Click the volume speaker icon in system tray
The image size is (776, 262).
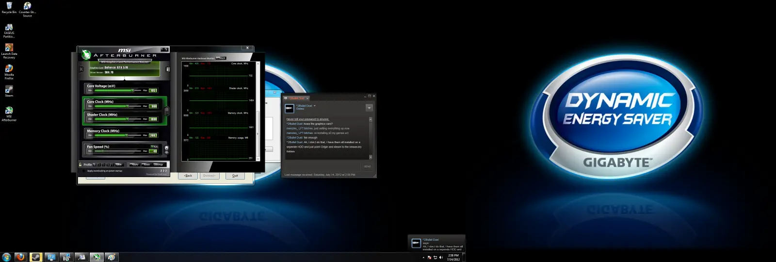pyautogui.click(x=441, y=258)
